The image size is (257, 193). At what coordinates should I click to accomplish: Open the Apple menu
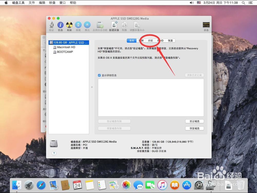coord(6,3)
